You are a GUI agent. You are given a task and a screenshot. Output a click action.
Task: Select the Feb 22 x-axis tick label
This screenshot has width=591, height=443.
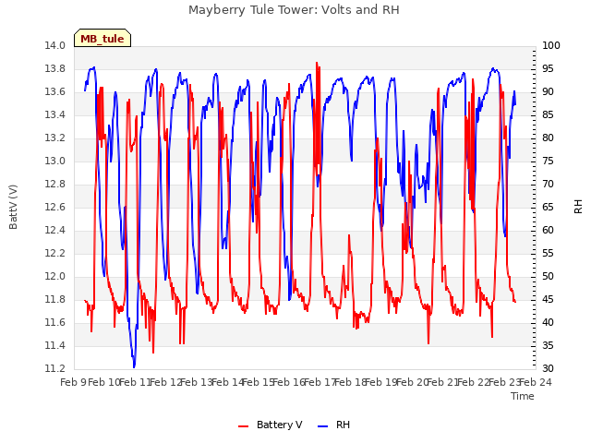pyautogui.click(x=474, y=382)
